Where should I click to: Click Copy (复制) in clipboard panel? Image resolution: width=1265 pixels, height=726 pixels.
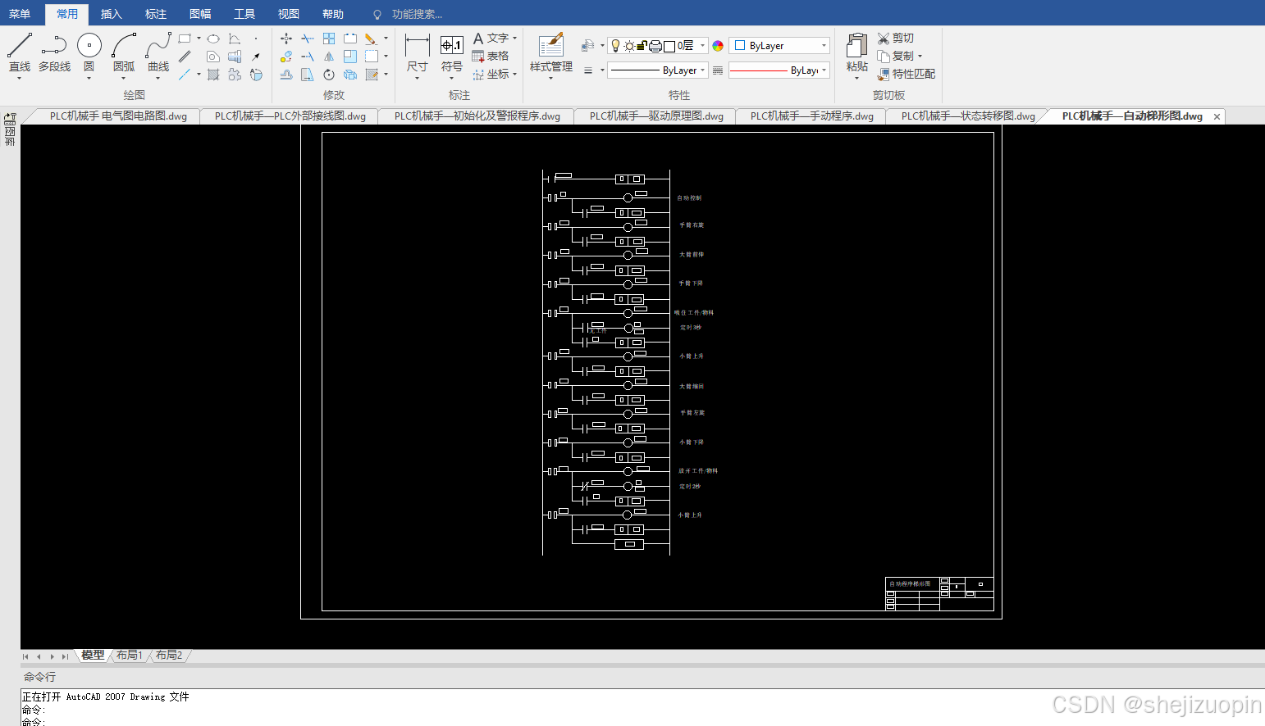tap(896, 57)
